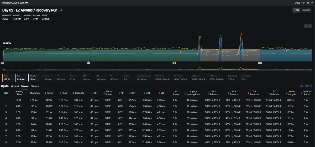The width and height of the screenshot is (315, 147).
Task: Click the chart trash icon beside scissors
Action: tap(310, 26)
